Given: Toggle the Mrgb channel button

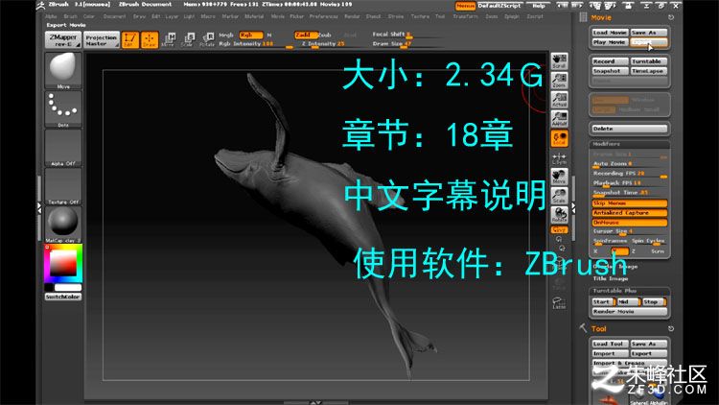Looking at the screenshot, I should click(226, 35).
